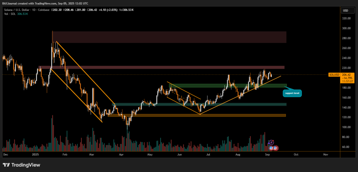Viewport: 358px width, 172px height.
Task: Click the SOLUSD label on price line
Action: click(335, 74)
